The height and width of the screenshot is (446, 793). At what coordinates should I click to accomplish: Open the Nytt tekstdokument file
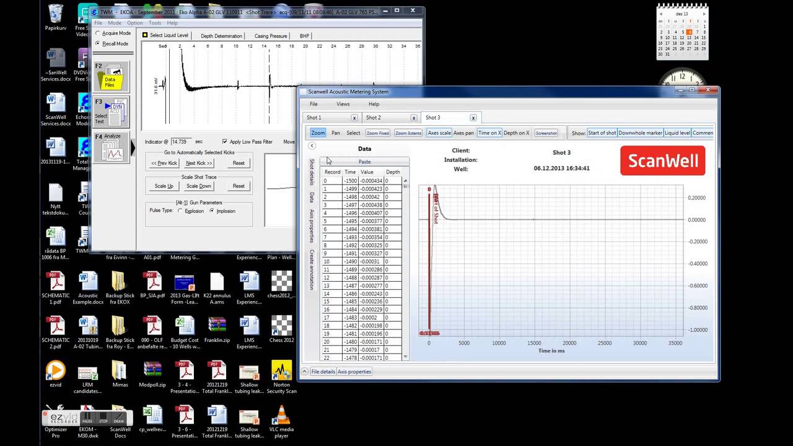pos(56,199)
